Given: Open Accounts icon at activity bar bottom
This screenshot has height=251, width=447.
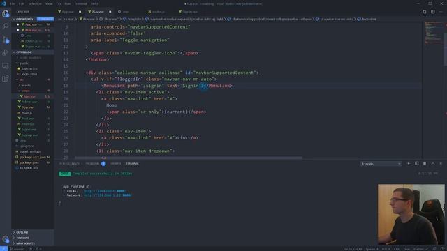Looking at the screenshot, I should click(6, 239).
